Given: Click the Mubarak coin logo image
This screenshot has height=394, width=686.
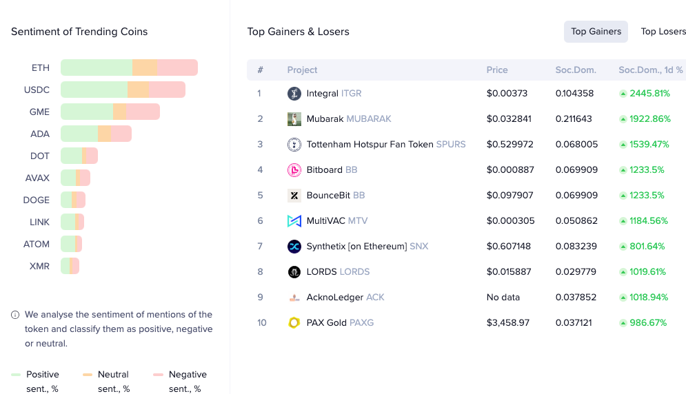Looking at the screenshot, I should 294,119.
